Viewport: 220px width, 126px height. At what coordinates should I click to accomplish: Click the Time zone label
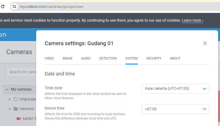tap(54, 88)
